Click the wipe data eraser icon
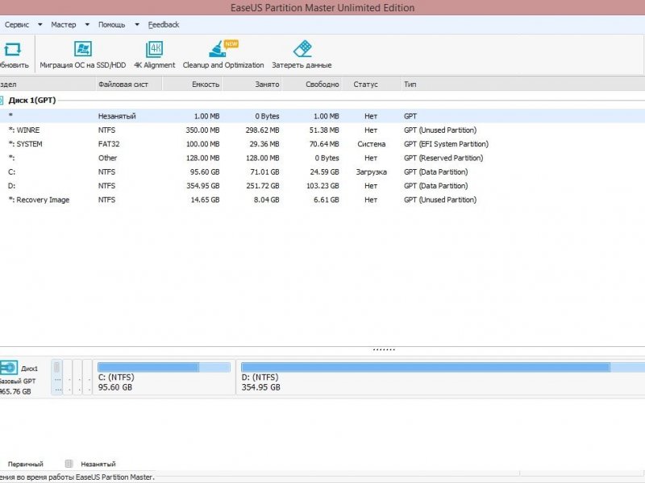Screen dimensions: 645x483 tap(302, 49)
